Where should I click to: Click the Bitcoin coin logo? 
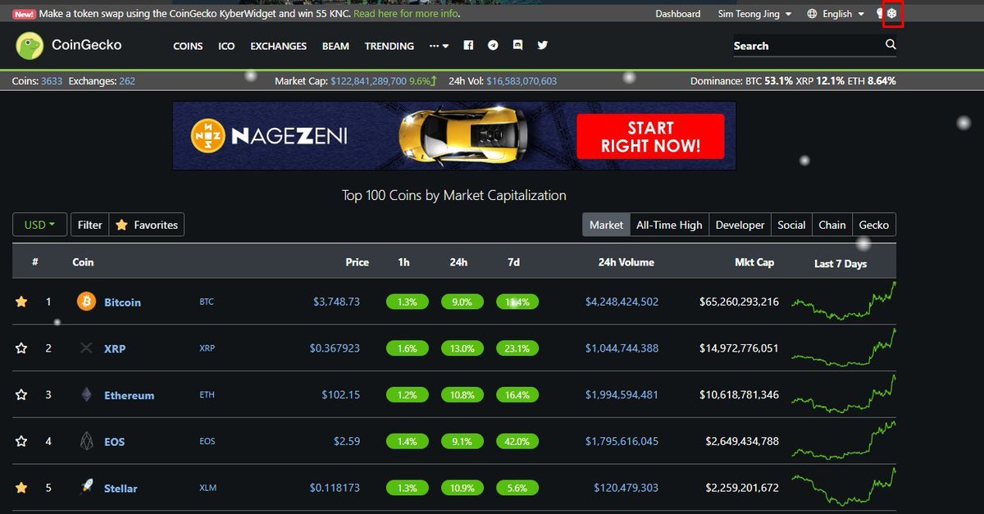(86, 302)
